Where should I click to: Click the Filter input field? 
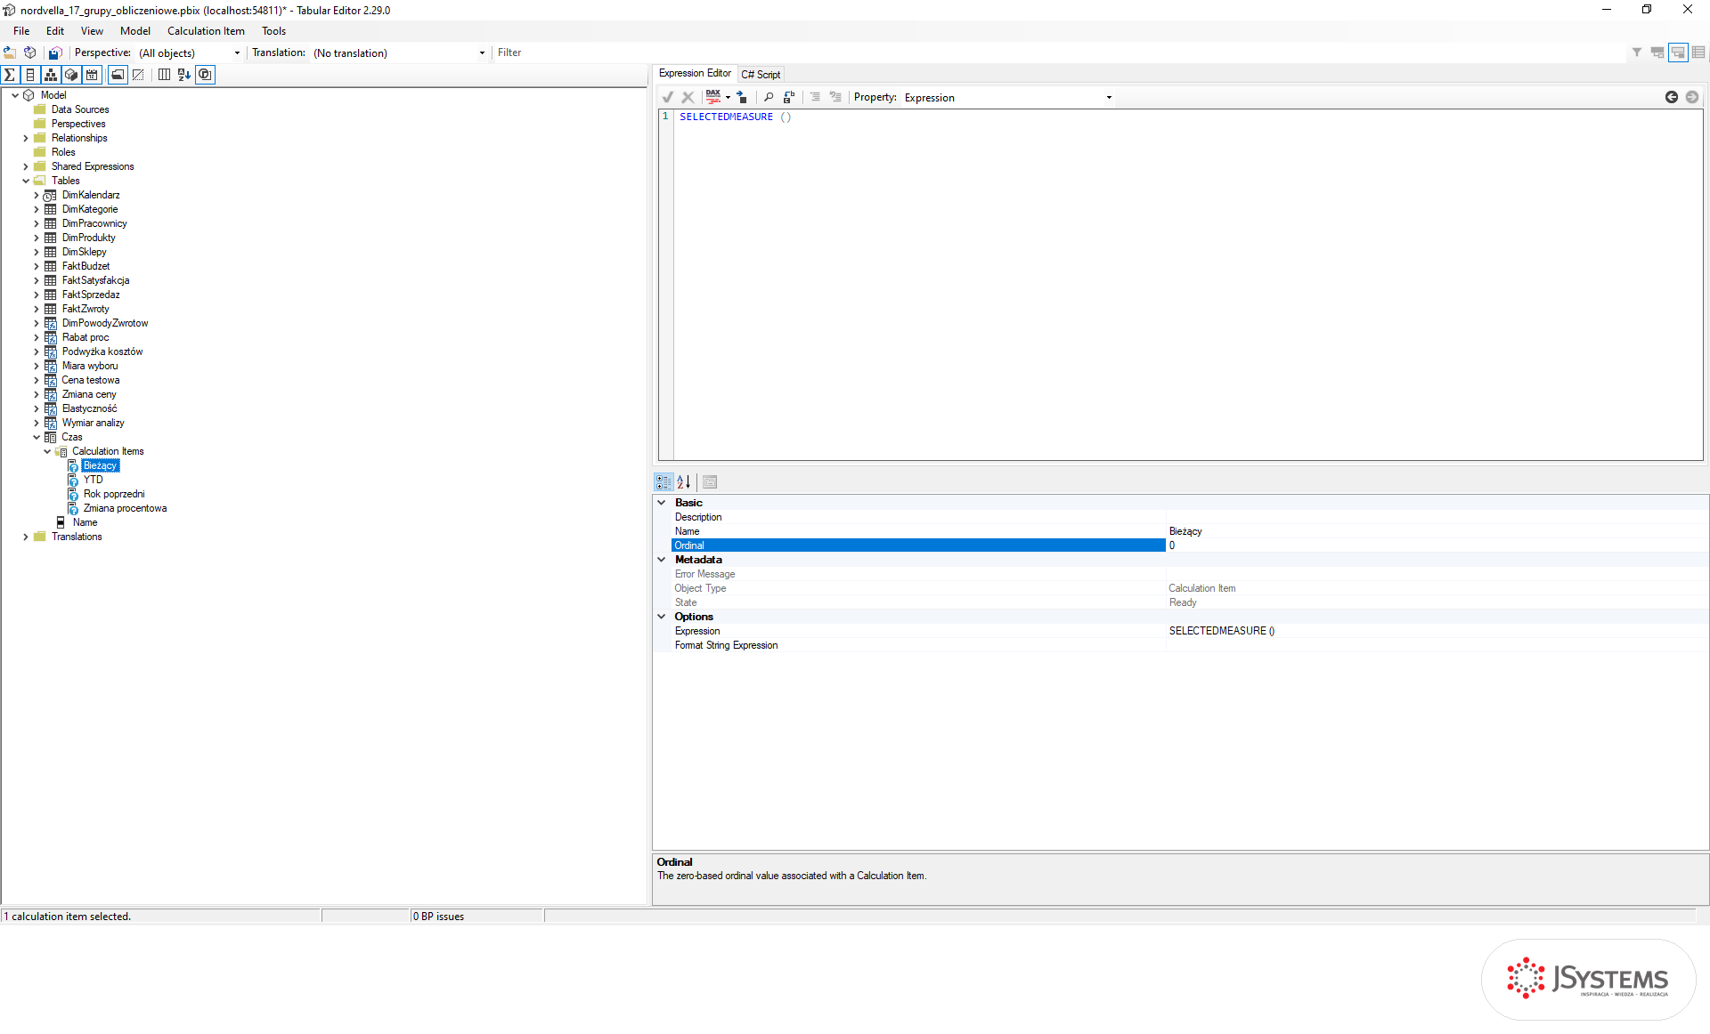click(x=1060, y=53)
